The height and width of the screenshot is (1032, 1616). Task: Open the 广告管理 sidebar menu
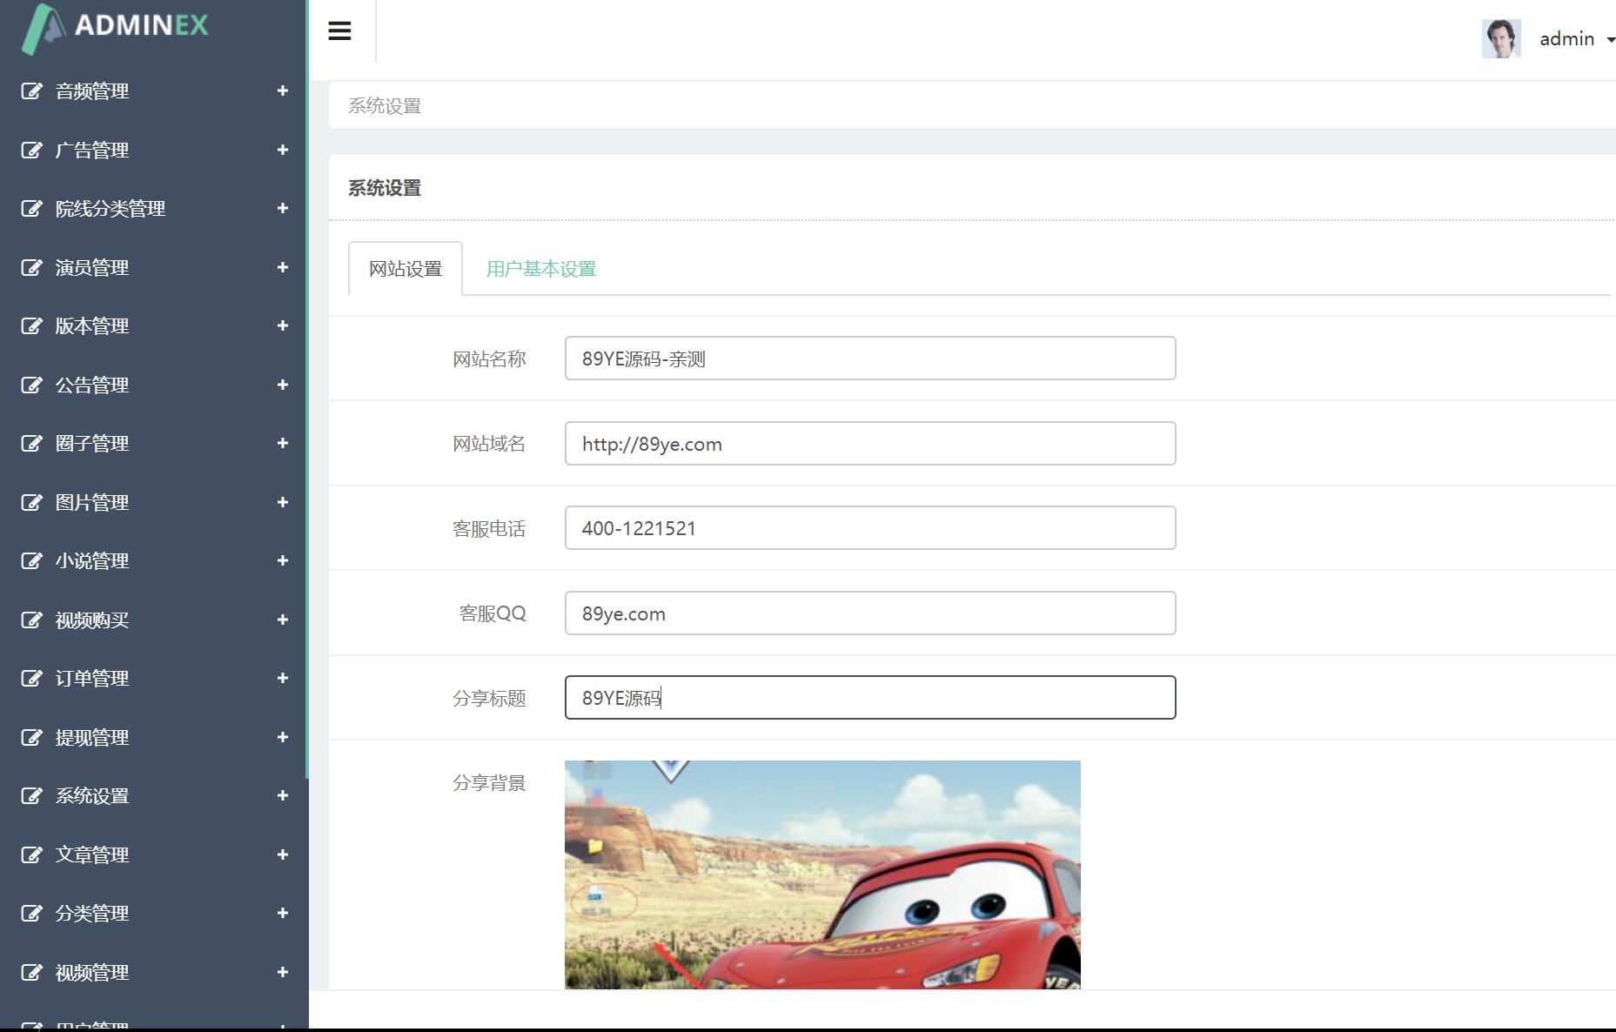pyautogui.click(x=152, y=151)
